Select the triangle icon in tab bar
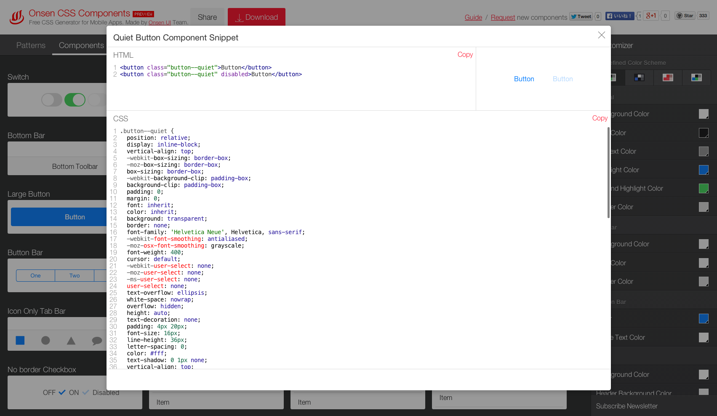Image resolution: width=717 pixels, height=416 pixels. point(71,341)
